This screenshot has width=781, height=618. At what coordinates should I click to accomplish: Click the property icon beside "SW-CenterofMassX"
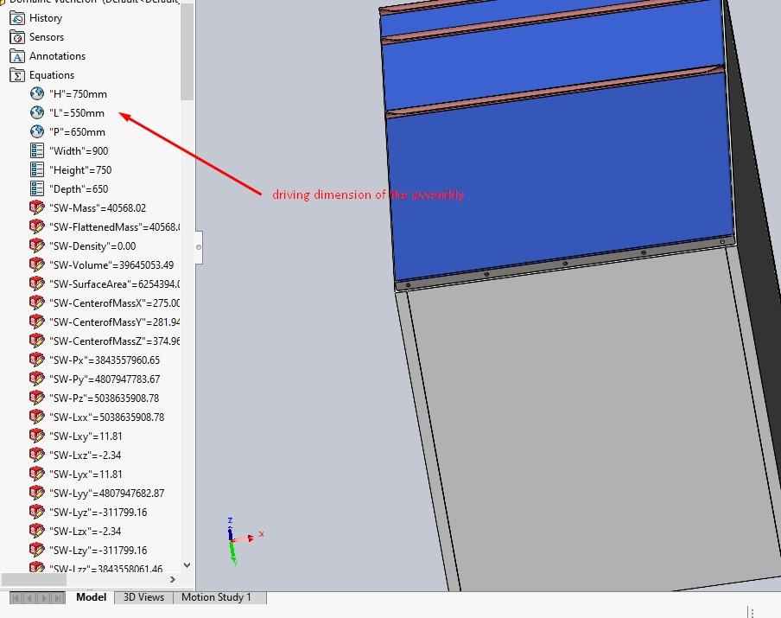point(37,303)
